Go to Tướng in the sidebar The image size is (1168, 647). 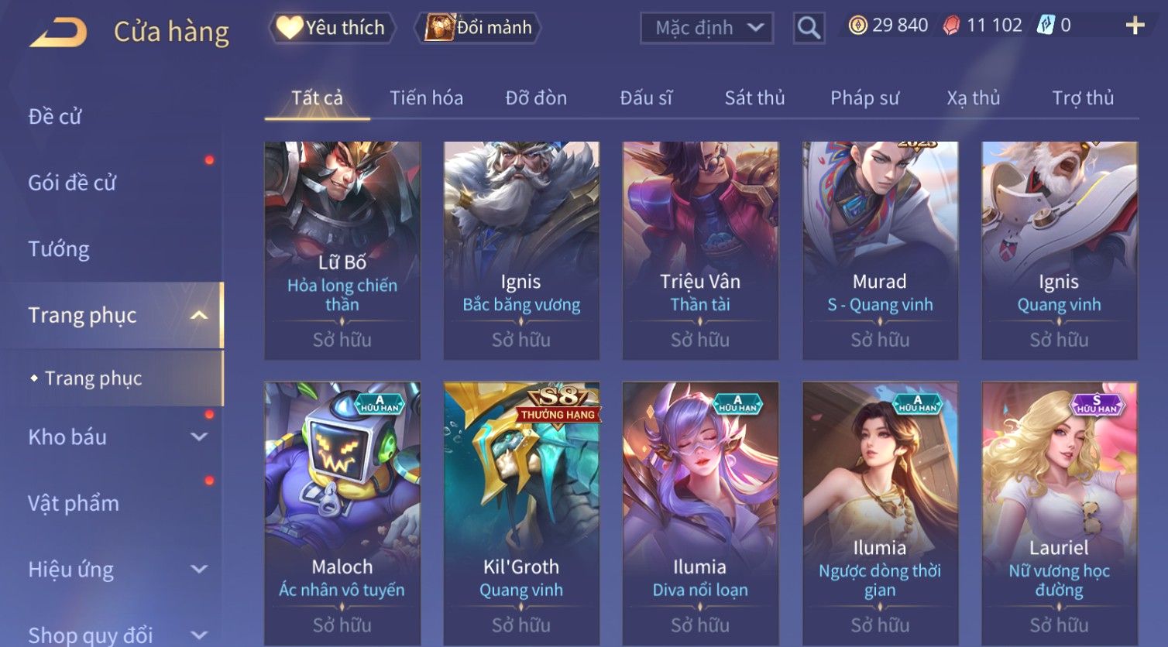tap(59, 249)
